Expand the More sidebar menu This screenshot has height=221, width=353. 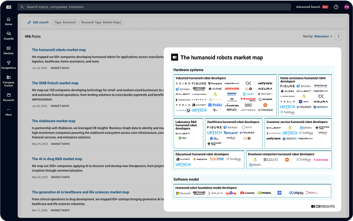tap(8, 112)
